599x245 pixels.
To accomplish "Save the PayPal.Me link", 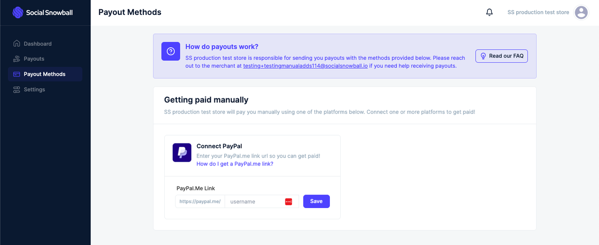I will 316,202.
